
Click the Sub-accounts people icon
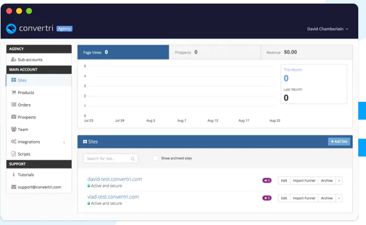click(14, 60)
